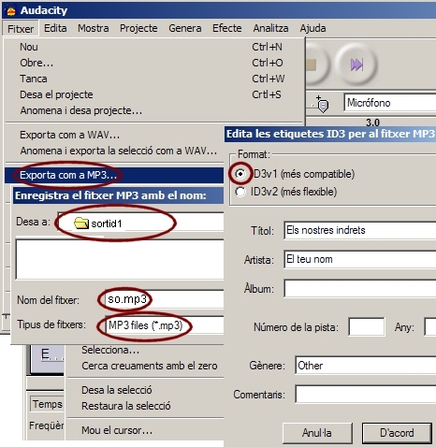Click the Audacity logo in title bar

(x=11, y=11)
